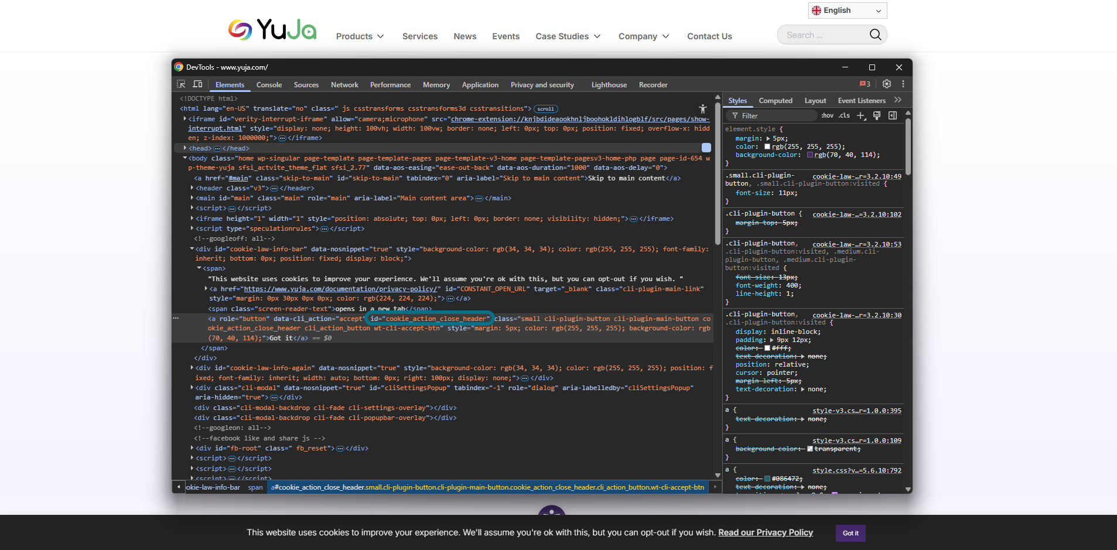Click the ellipsis inside cliSettingsPopup div
This screenshot has height=550, width=1117.
pyautogui.click(x=274, y=398)
